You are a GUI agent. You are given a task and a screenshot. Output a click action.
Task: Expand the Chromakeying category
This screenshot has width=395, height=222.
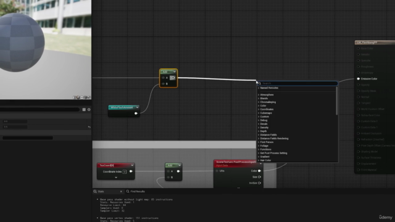click(259, 102)
